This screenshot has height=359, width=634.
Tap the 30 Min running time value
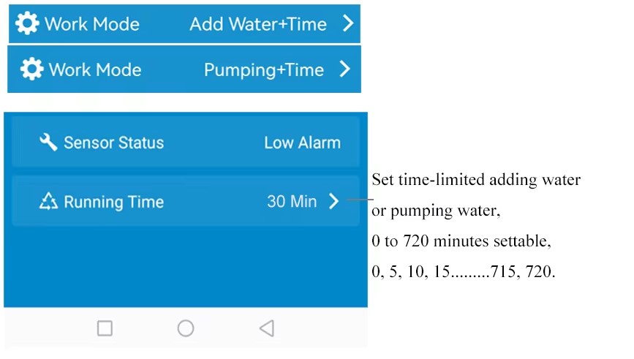click(292, 202)
